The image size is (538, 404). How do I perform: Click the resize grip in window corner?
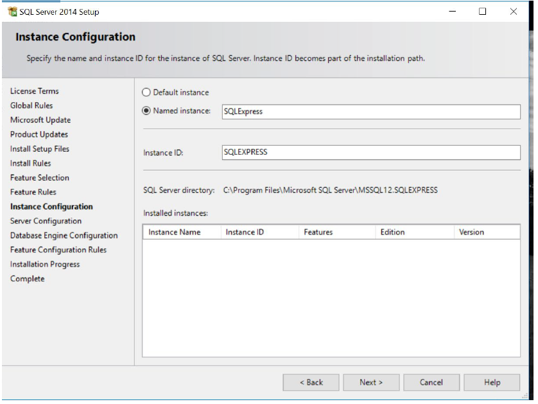pos(525,396)
